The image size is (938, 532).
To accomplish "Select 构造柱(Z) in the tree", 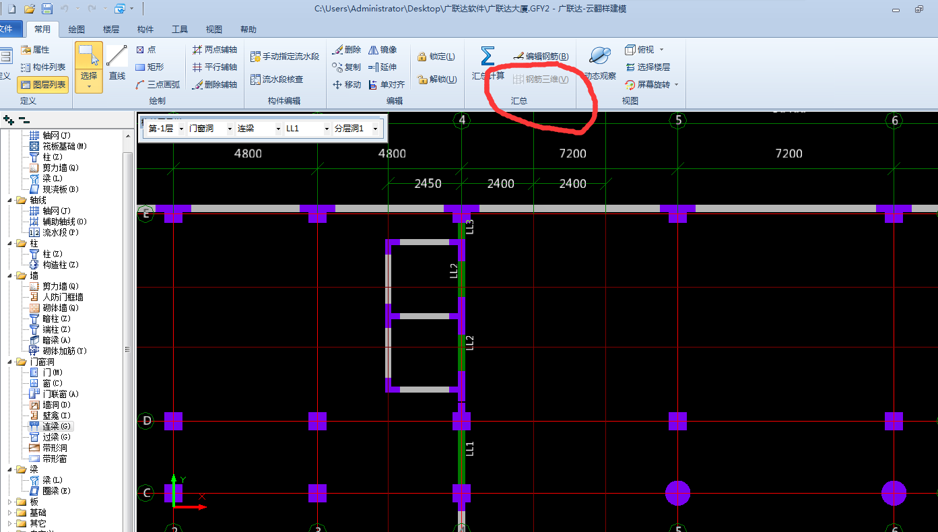I will 54,265.
